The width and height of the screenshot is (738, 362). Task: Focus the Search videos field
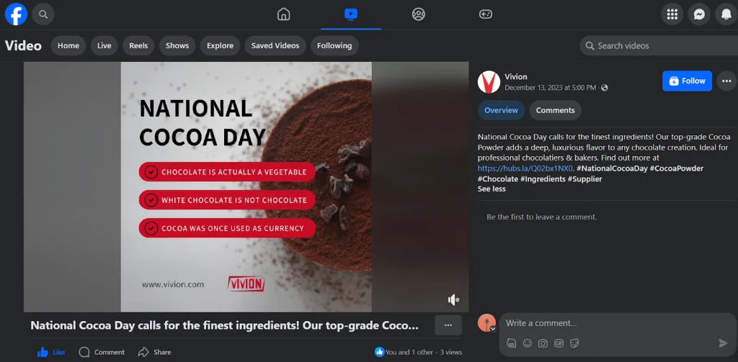coord(659,45)
